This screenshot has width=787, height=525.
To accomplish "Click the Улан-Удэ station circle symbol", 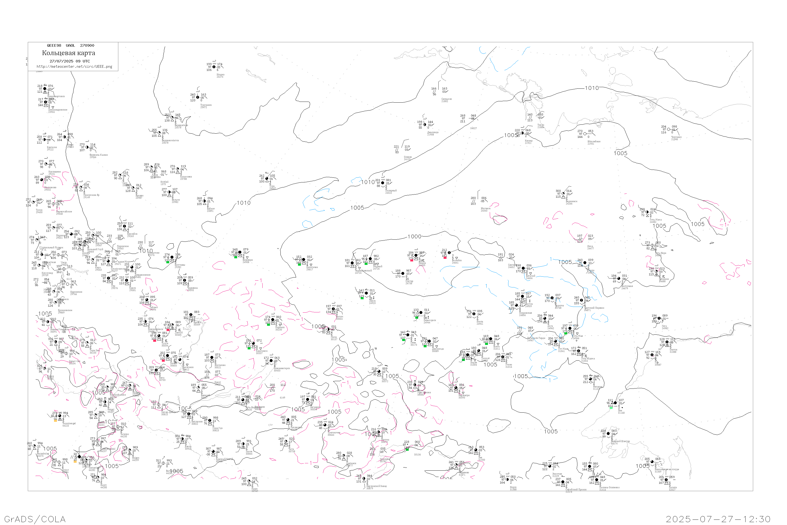I will click(x=210, y=421).
